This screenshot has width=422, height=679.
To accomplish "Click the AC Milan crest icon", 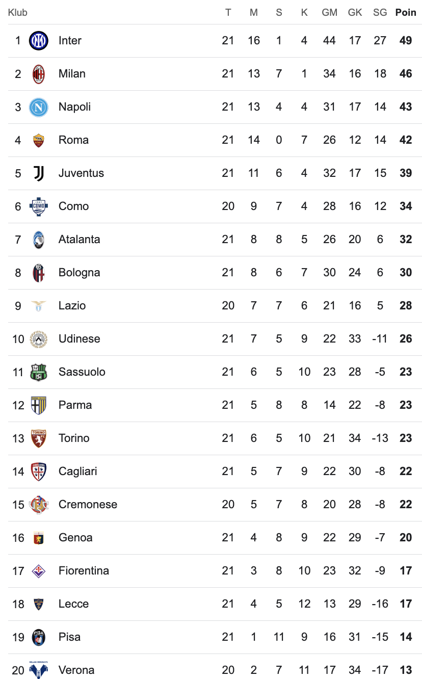I will 39,74.
